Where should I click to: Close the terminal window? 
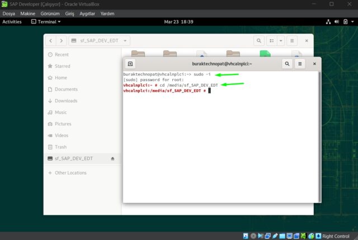(314, 64)
